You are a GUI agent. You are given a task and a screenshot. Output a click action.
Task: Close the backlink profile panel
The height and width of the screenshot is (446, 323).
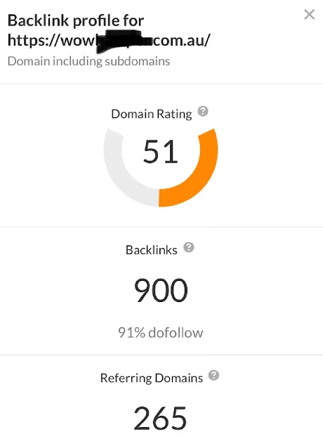pos(309,14)
